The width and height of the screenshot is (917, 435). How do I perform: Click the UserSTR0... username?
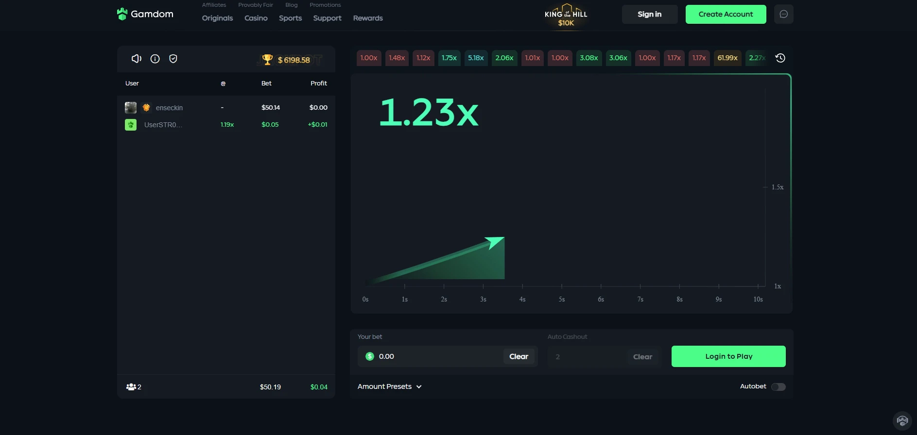pyautogui.click(x=163, y=125)
